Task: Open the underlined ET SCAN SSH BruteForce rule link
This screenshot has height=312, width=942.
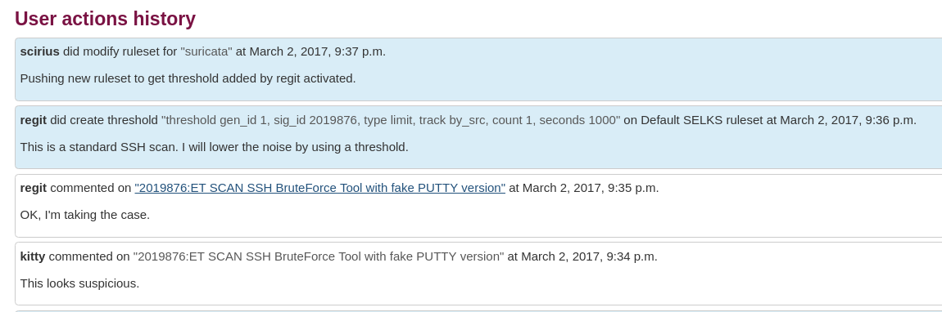Action: [x=319, y=188]
